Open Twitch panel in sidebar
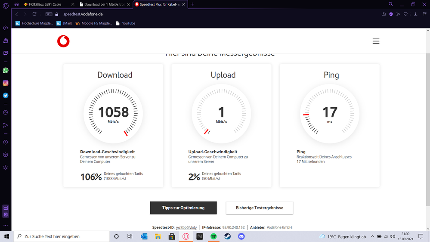This screenshot has height=242, width=430. pos(6,53)
